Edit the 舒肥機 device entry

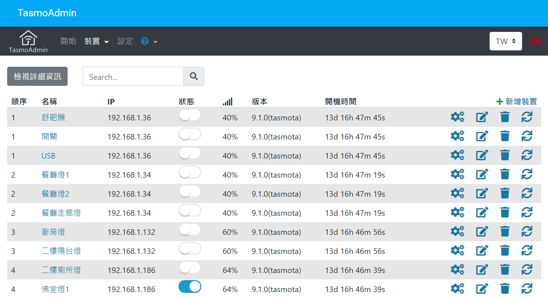(482, 117)
